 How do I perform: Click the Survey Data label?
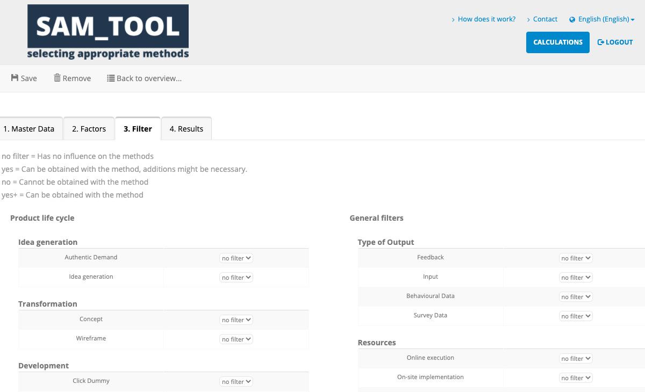(x=431, y=315)
